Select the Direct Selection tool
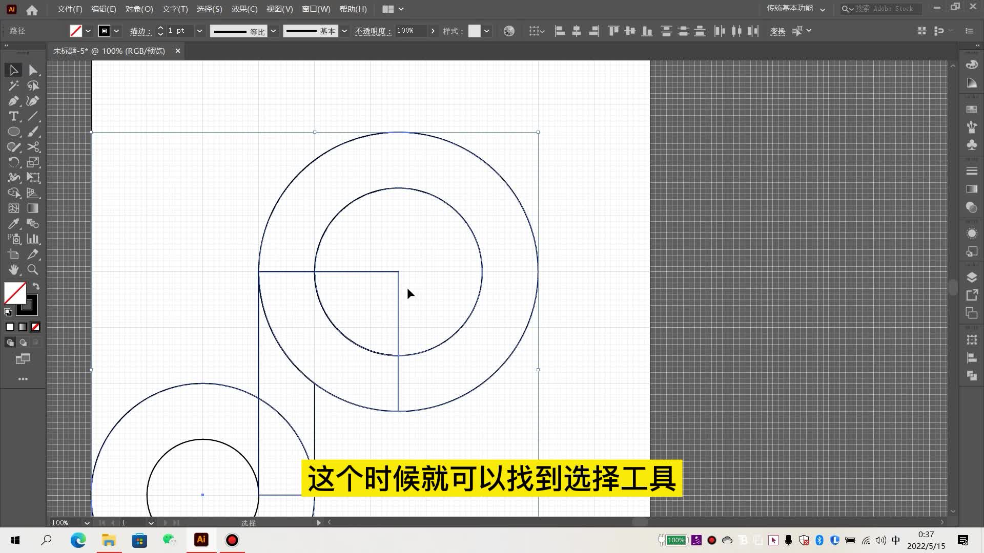This screenshot has width=984, height=553. tap(33, 70)
